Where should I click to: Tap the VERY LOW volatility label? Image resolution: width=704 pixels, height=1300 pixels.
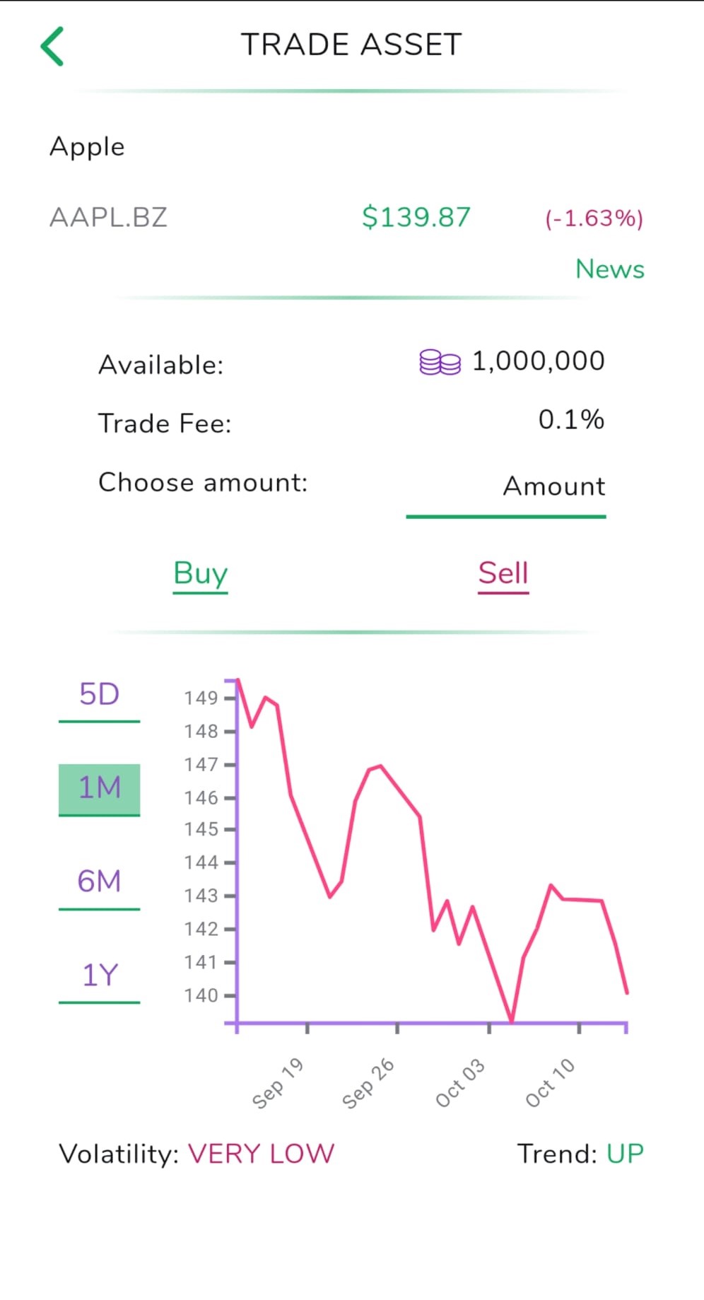(x=261, y=1154)
